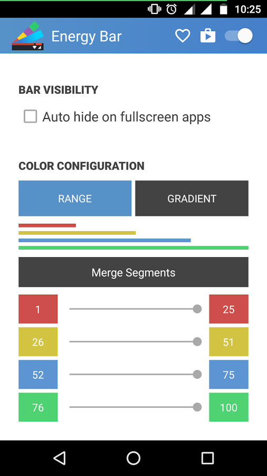Tap the Android home circle button
This screenshot has width=267, height=476.
(133, 458)
